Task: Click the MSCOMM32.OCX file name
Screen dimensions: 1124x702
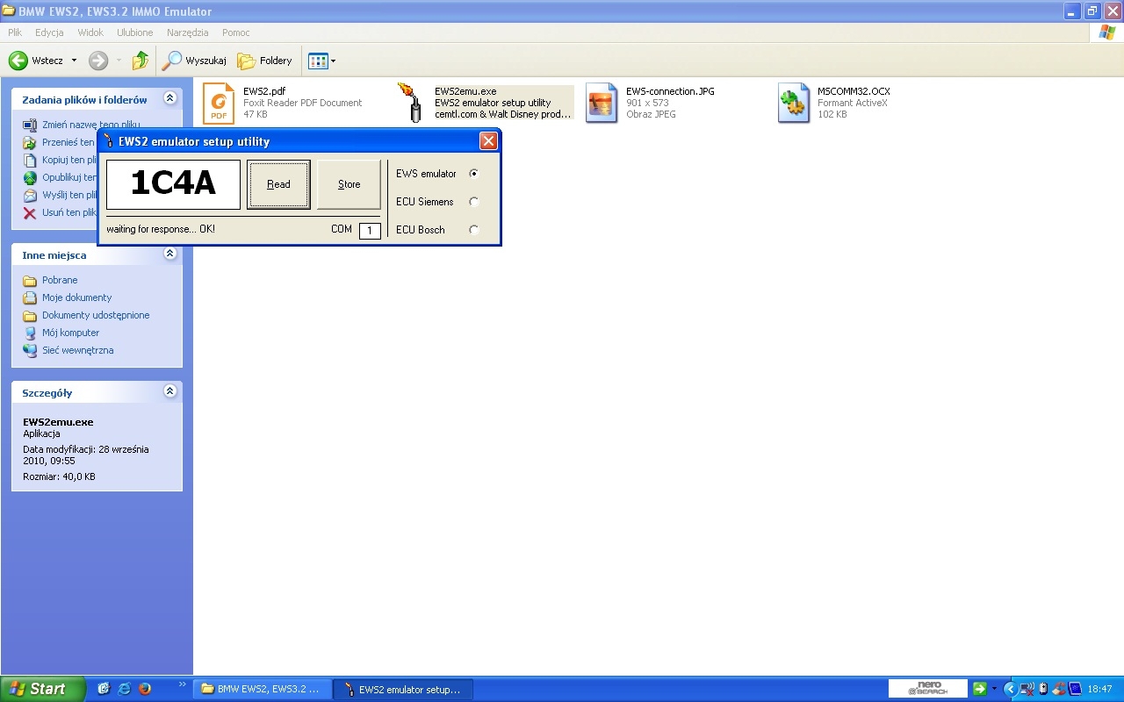Action: pyautogui.click(x=854, y=91)
